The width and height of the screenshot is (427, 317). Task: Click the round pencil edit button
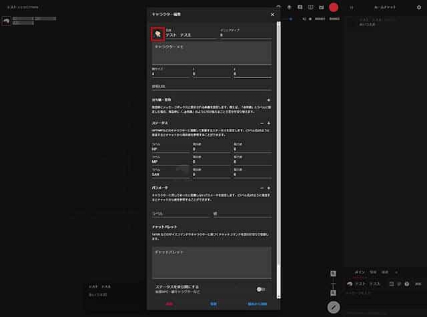(x=334, y=307)
